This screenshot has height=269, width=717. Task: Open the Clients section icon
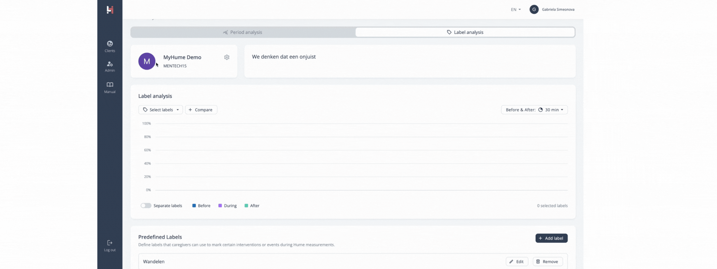110,44
